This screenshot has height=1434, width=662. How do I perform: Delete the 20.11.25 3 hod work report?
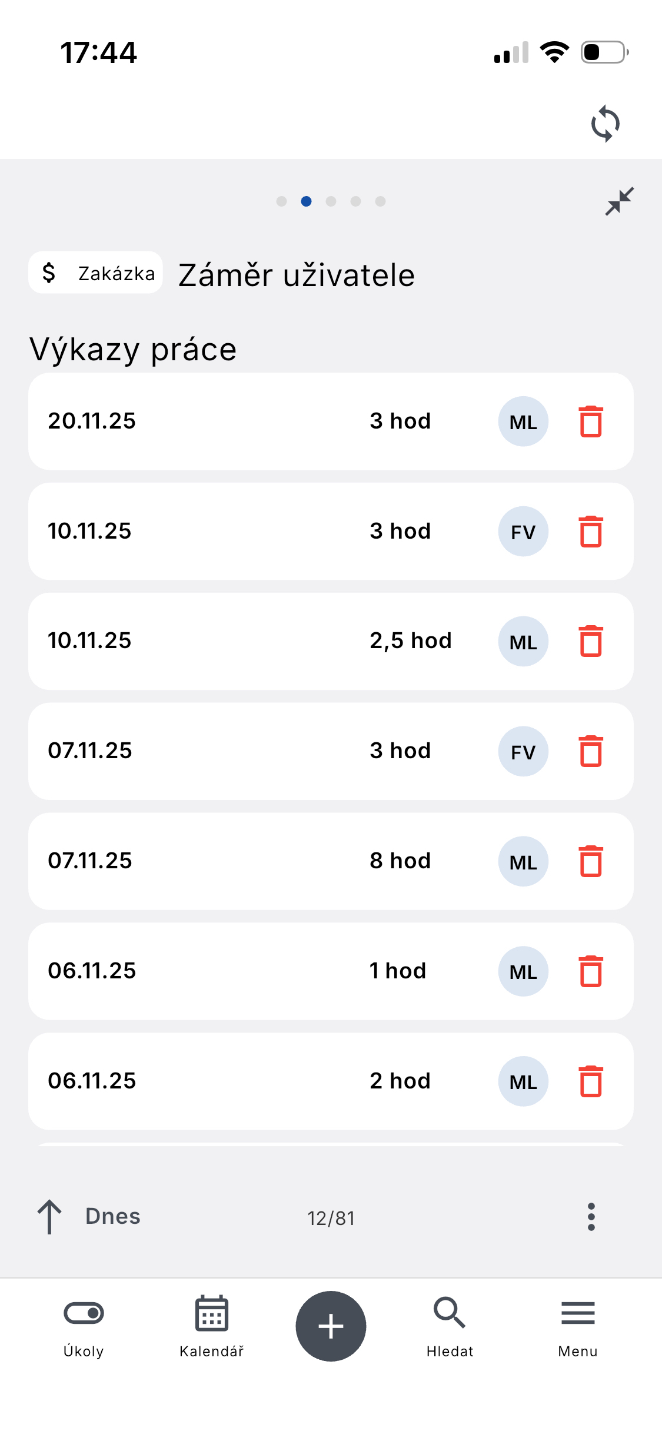pyautogui.click(x=591, y=421)
